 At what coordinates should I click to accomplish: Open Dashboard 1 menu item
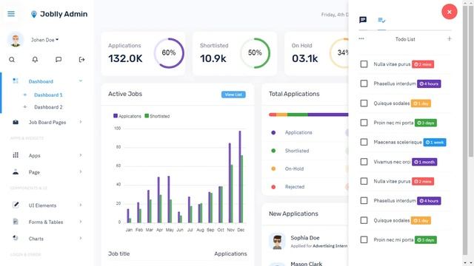point(48,95)
